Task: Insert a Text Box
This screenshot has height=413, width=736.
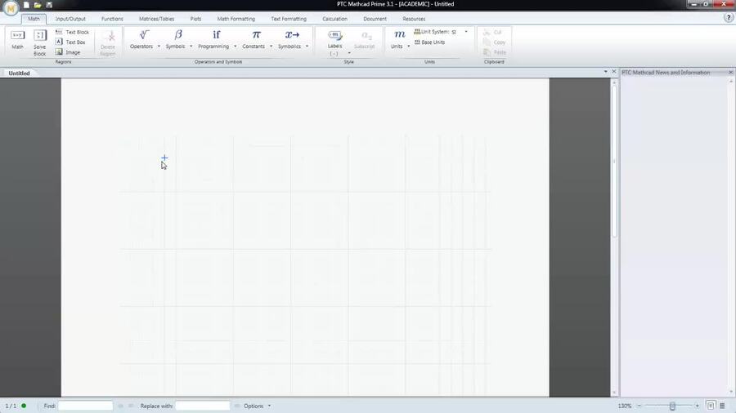Action: (71, 42)
